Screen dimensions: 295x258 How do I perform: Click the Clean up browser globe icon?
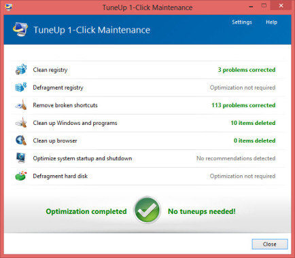pyautogui.click(x=21, y=141)
